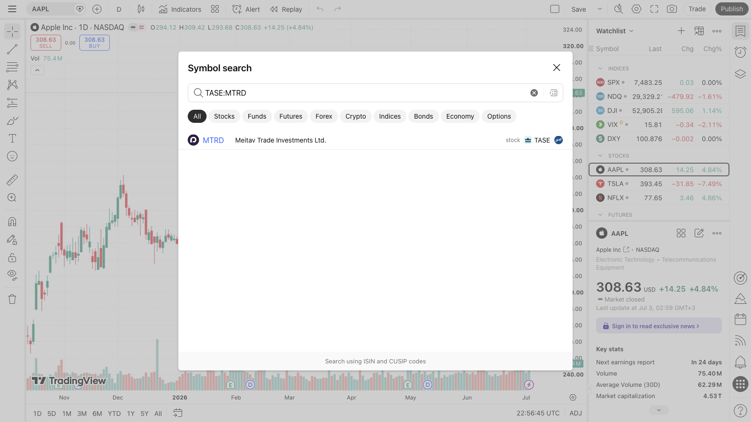Open the layout setup grid icon
Image resolution: width=751 pixels, height=422 pixels.
pos(215,9)
